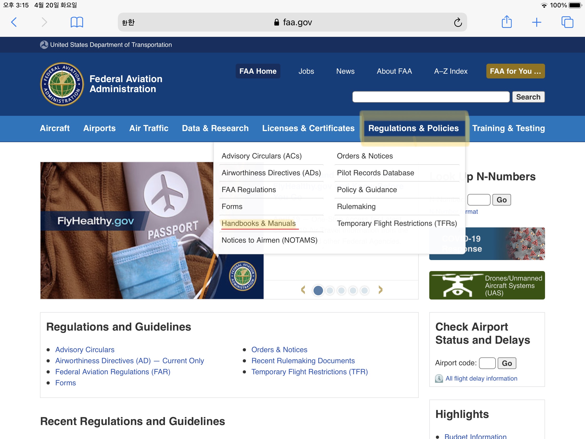Choose Temporary Flight Restrictions (TFRs) in dropdown
This screenshot has width=585, height=439.
[397, 224]
